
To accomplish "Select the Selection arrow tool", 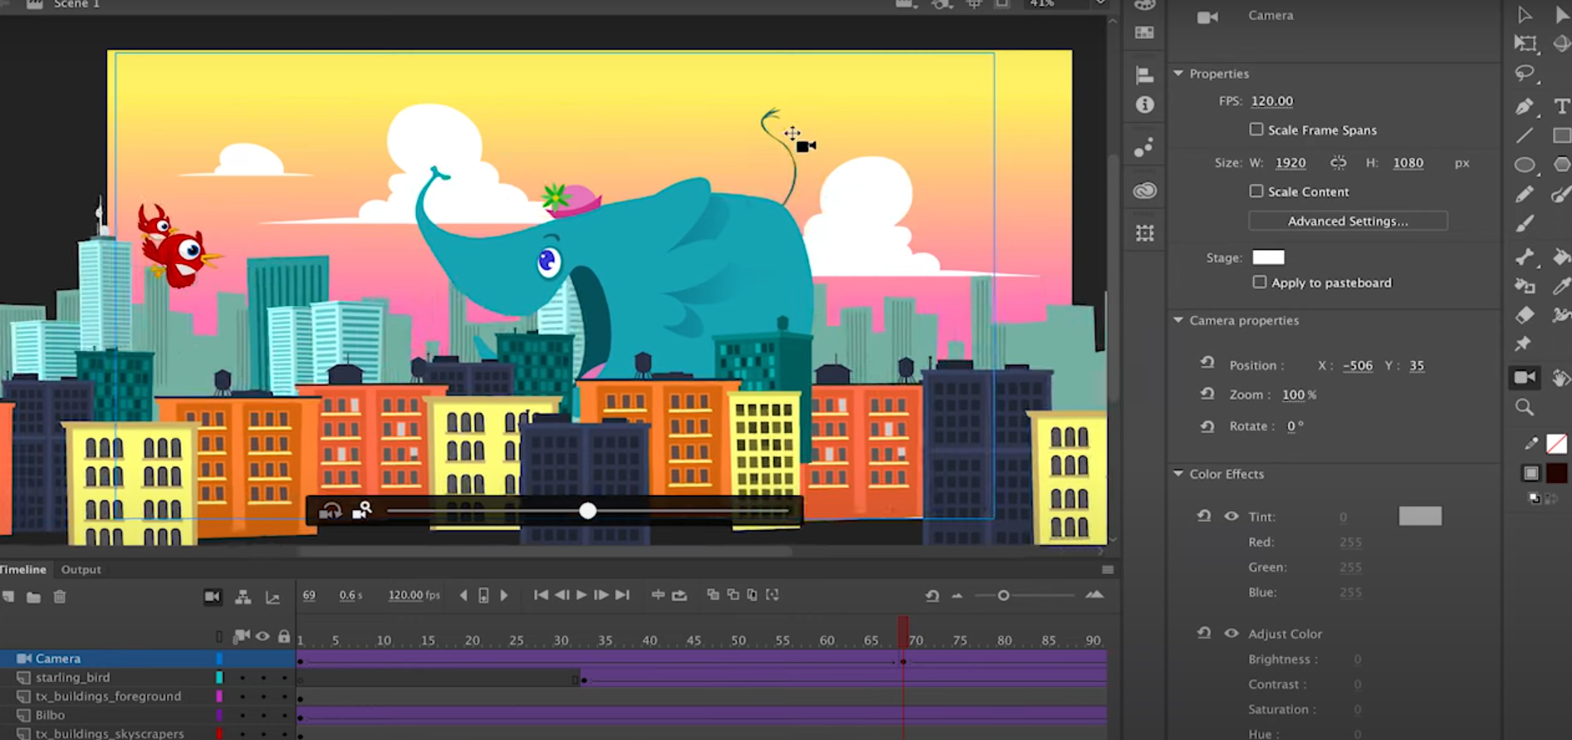I will click(x=1525, y=16).
